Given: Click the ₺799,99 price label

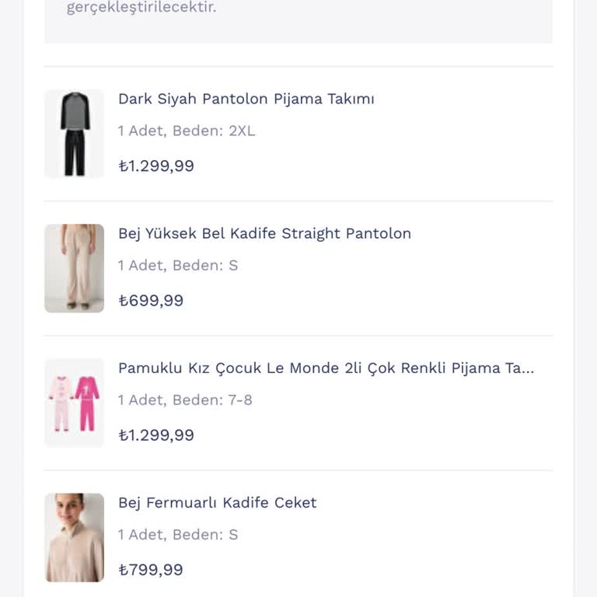Looking at the screenshot, I should pos(151,569).
